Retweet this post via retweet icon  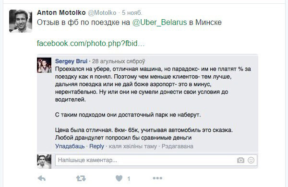(x=81, y=178)
